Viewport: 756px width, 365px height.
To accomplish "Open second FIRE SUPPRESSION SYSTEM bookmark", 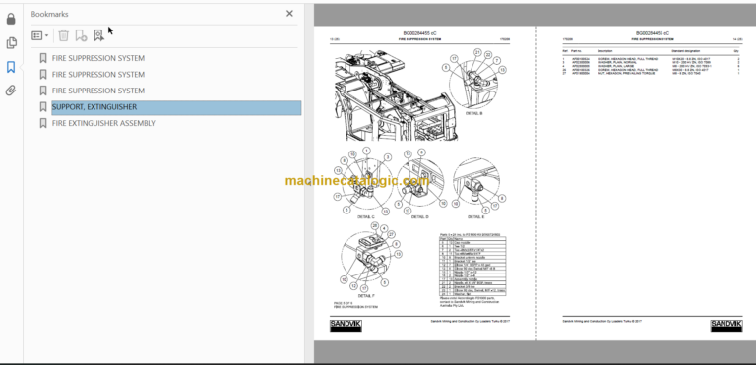I will (97, 74).
